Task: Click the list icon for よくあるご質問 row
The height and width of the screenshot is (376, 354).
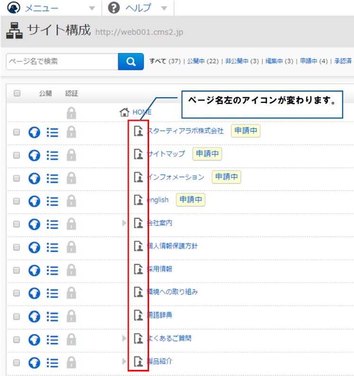Action: (x=53, y=339)
